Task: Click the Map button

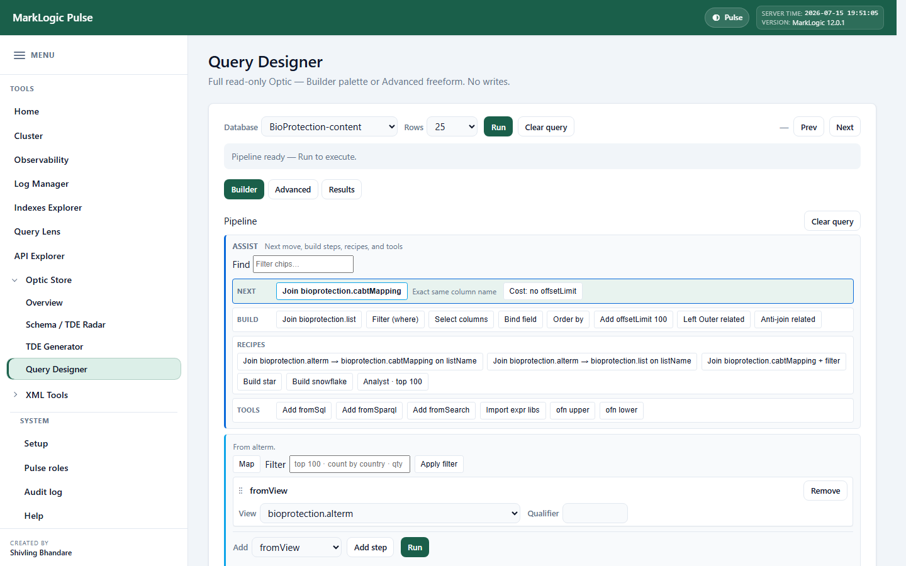Action: (247, 464)
